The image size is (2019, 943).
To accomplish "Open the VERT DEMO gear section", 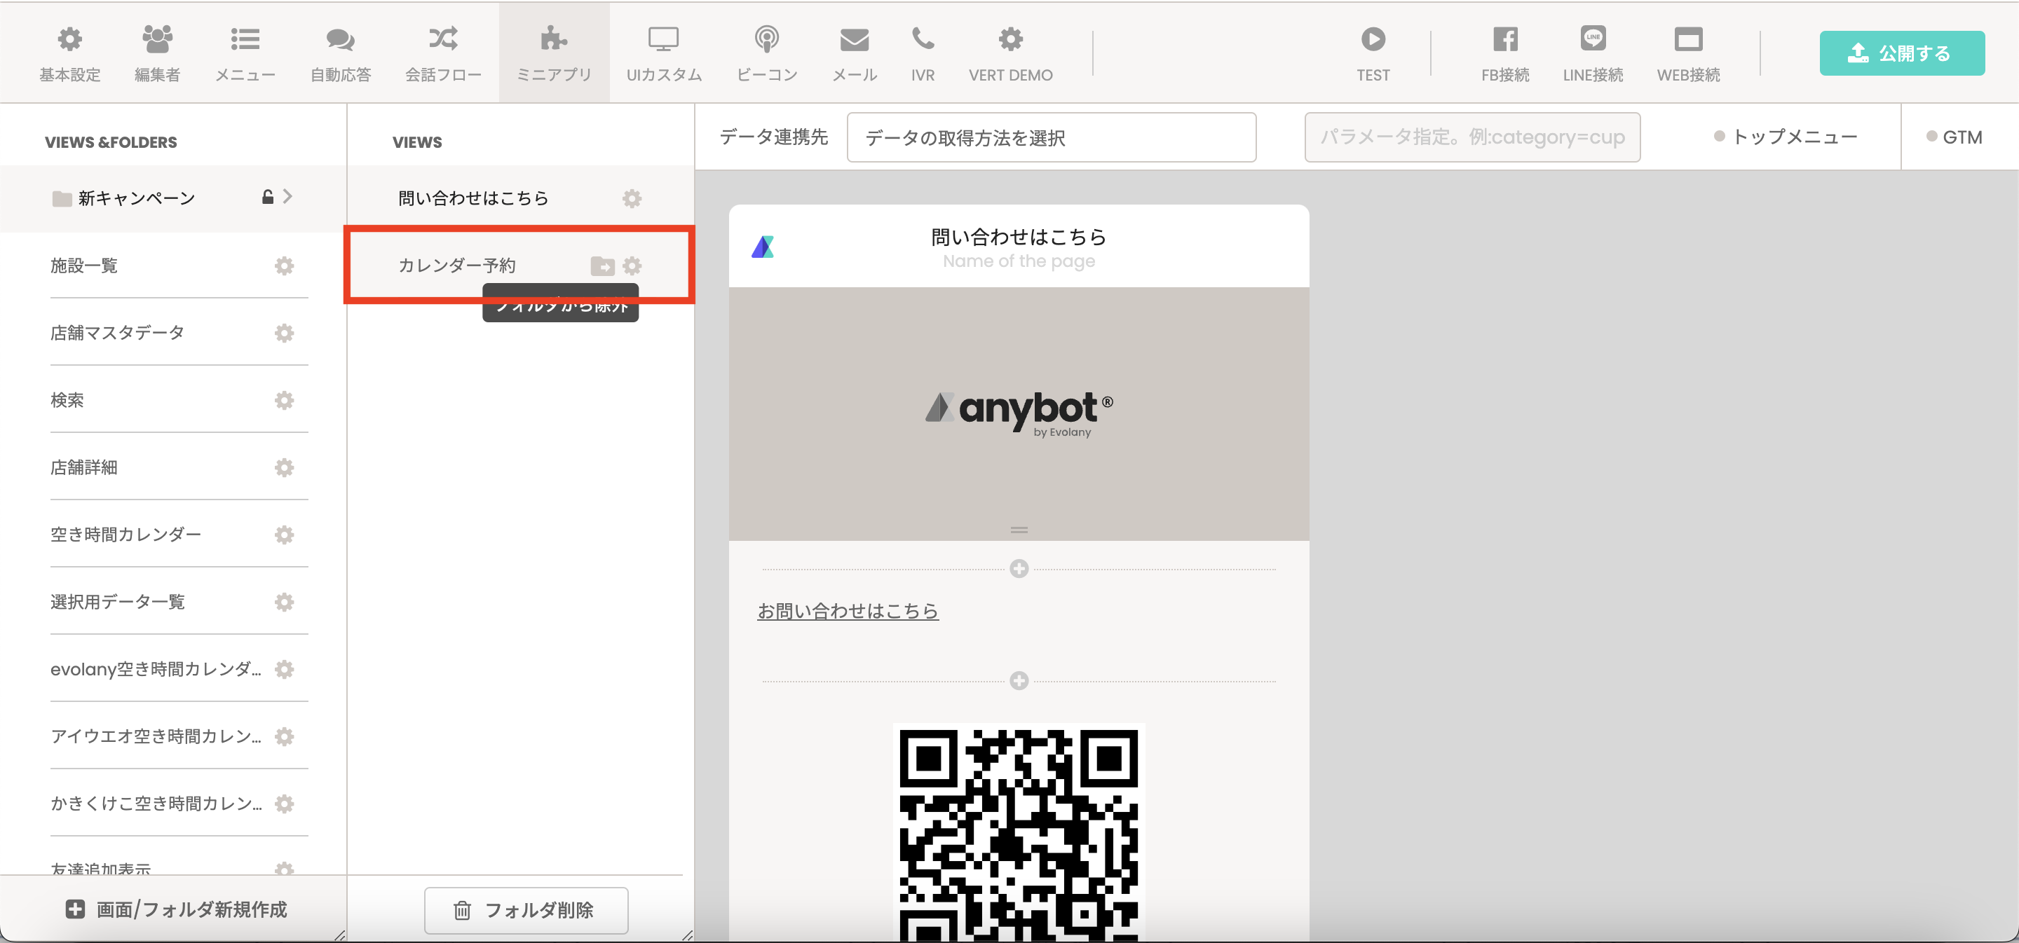I will [x=1010, y=53].
